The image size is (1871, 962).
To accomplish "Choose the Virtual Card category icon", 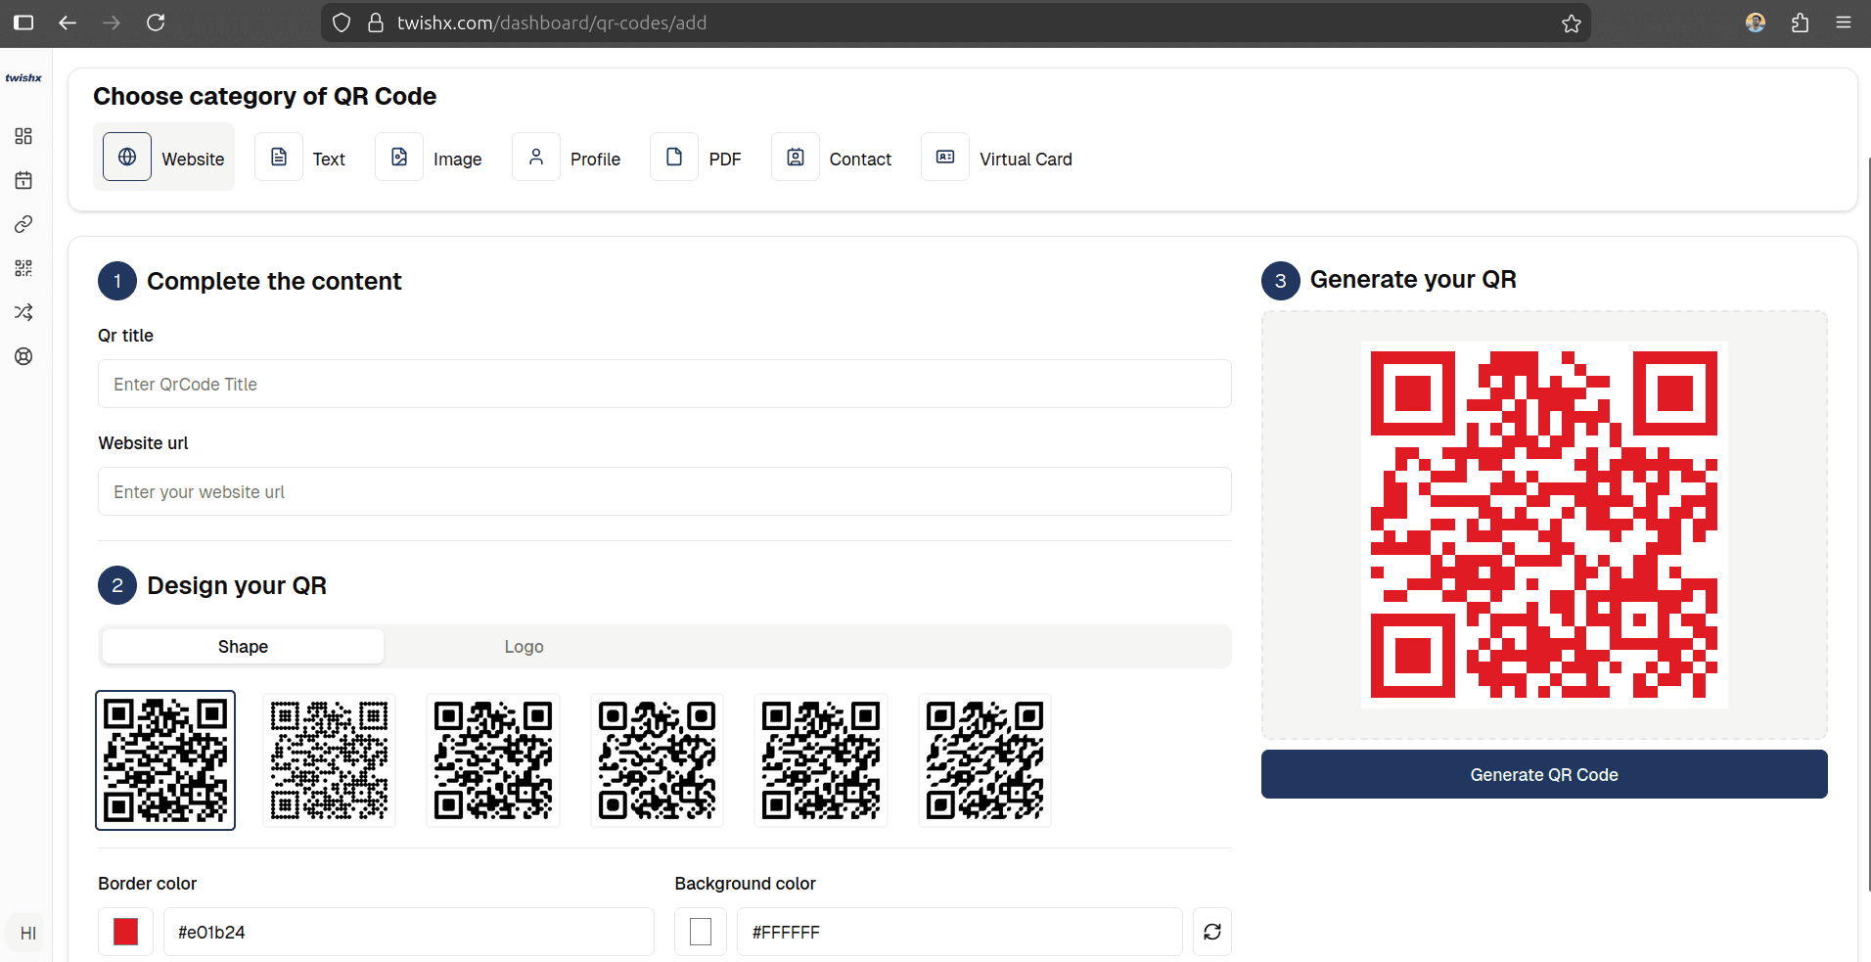I will pyautogui.click(x=945, y=157).
